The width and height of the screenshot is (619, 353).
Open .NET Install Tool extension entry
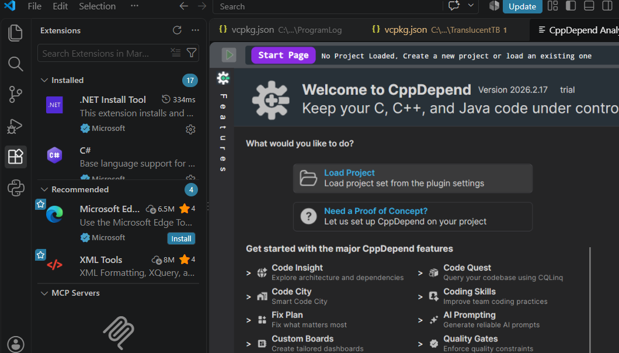pyautogui.click(x=118, y=115)
